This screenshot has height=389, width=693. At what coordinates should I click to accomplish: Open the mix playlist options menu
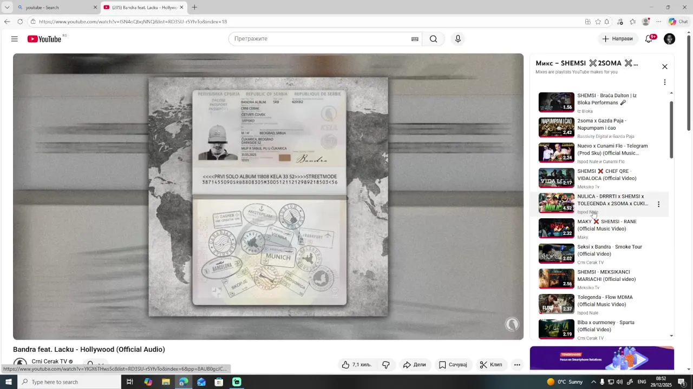665,82
